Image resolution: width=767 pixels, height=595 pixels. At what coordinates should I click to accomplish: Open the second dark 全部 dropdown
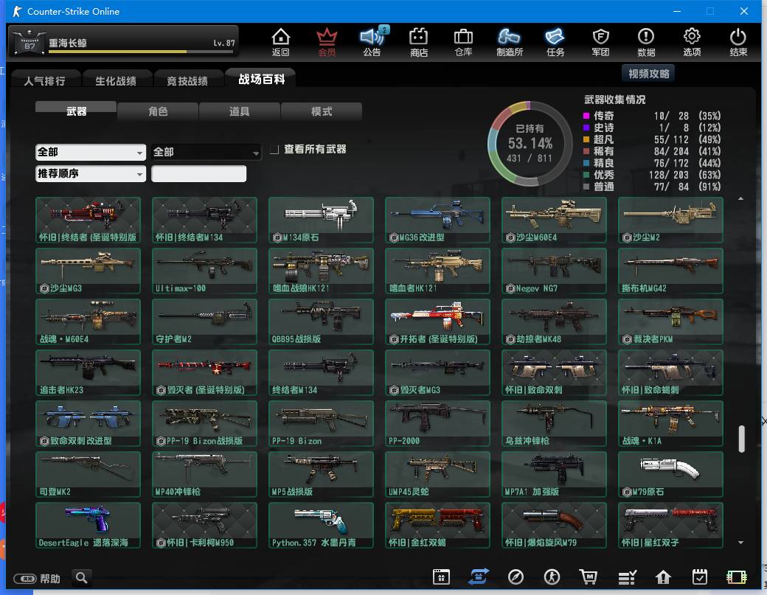click(x=206, y=152)
